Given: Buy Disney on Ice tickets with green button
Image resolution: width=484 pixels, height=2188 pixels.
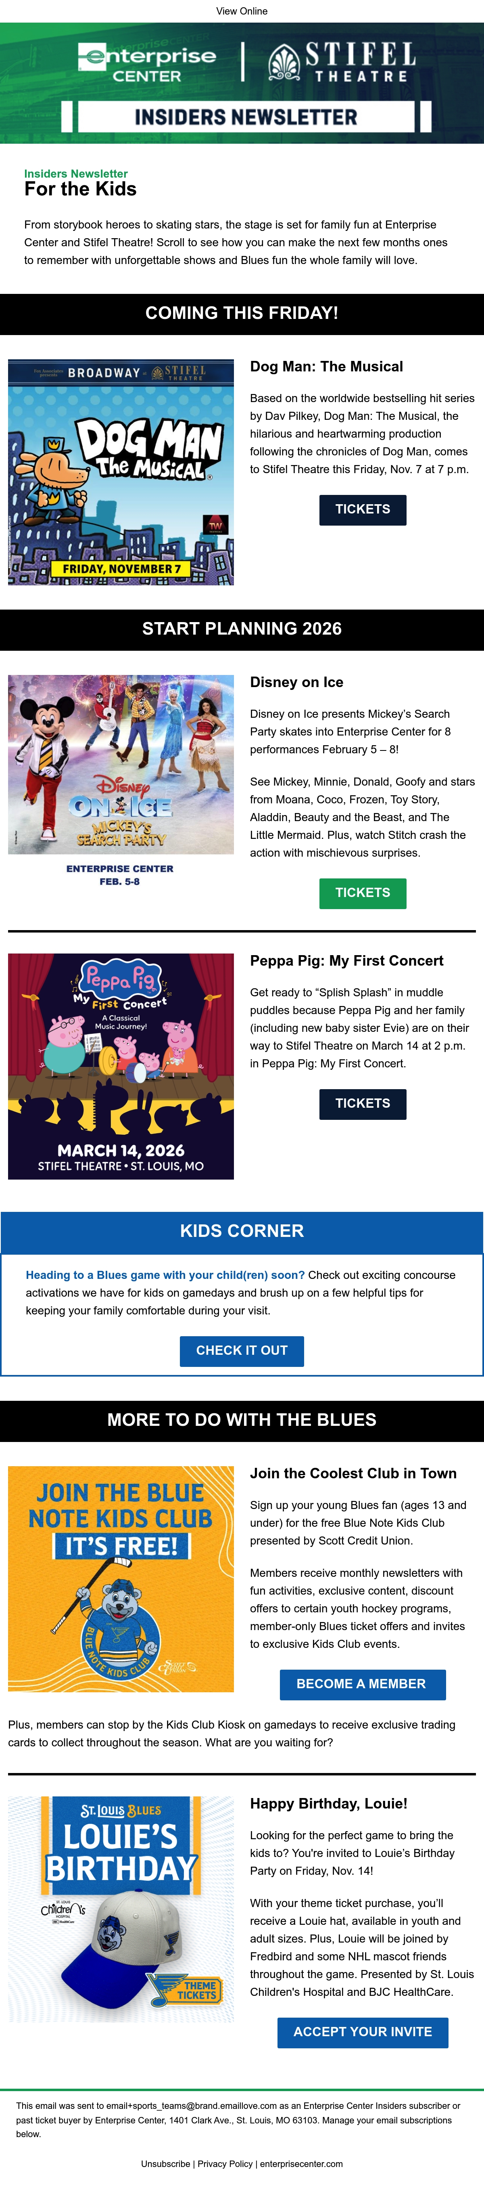Looking at the screenshot, I should (x=363, y=893).
